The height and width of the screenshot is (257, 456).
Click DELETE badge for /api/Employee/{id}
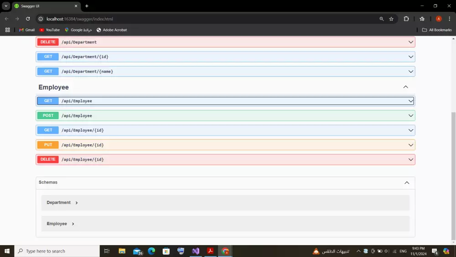[48, 159]
